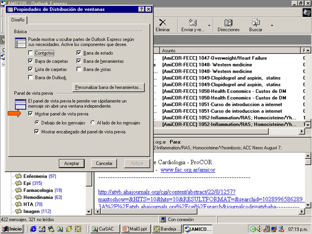Viewport: 312px width, 234px height.
Task: Open the www.fac.org.ar/amicor link
Action: click(188, 170)
